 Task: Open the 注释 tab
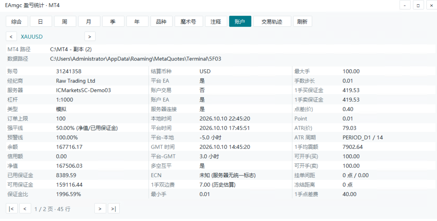point(216,21)
